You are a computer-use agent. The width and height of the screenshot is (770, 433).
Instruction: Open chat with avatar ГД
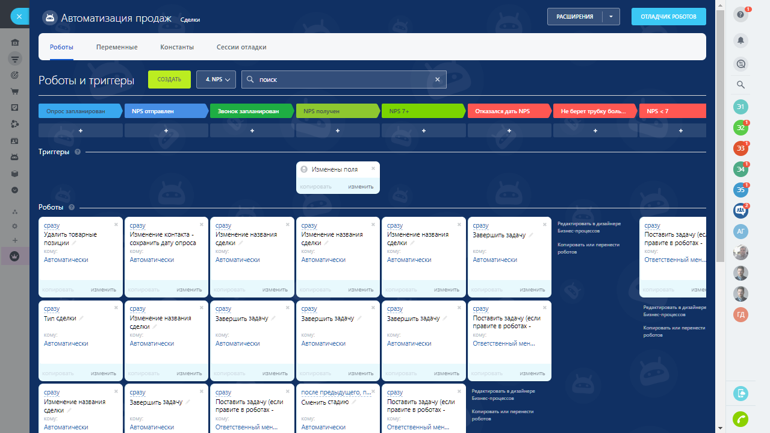pyautogui.click(x=741, y=314)
